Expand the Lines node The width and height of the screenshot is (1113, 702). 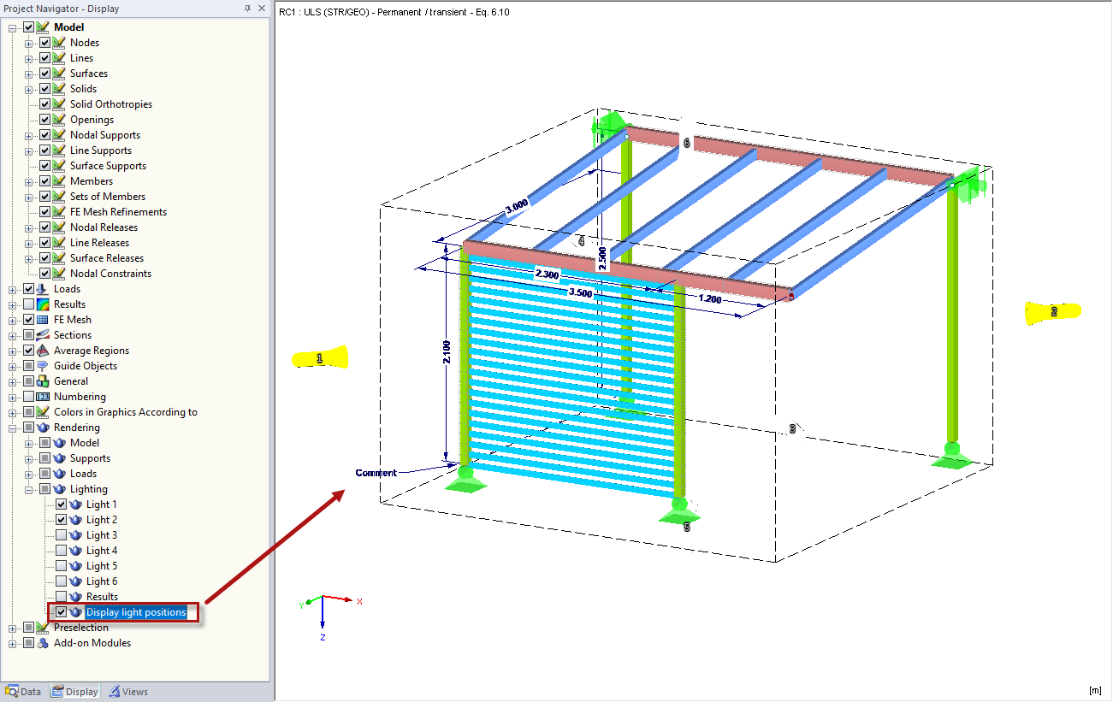tap(29, 58)
